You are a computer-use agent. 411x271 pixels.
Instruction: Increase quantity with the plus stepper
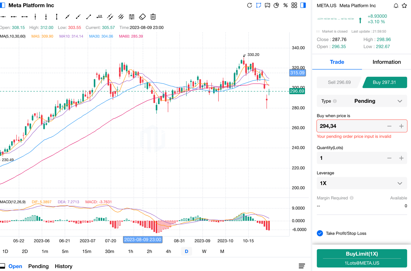pyautogui.click(x=401, y=158)
